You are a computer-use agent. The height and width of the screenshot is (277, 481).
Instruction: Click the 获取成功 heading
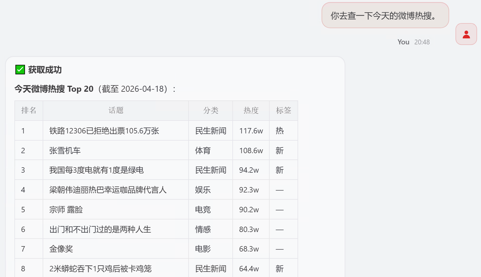[45, 70]
